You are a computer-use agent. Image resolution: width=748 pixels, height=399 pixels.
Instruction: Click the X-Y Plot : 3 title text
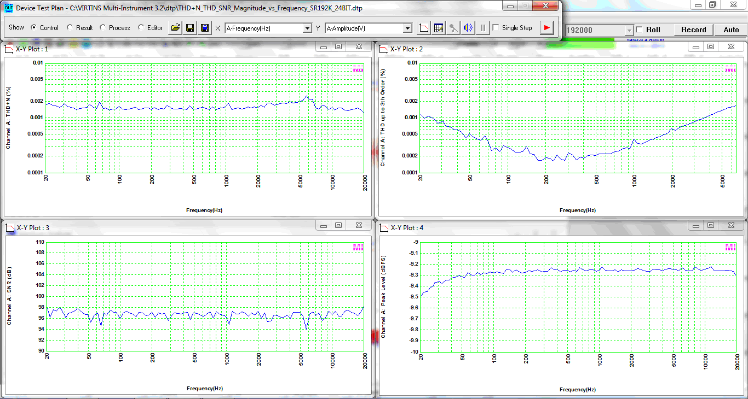(32, 228)
